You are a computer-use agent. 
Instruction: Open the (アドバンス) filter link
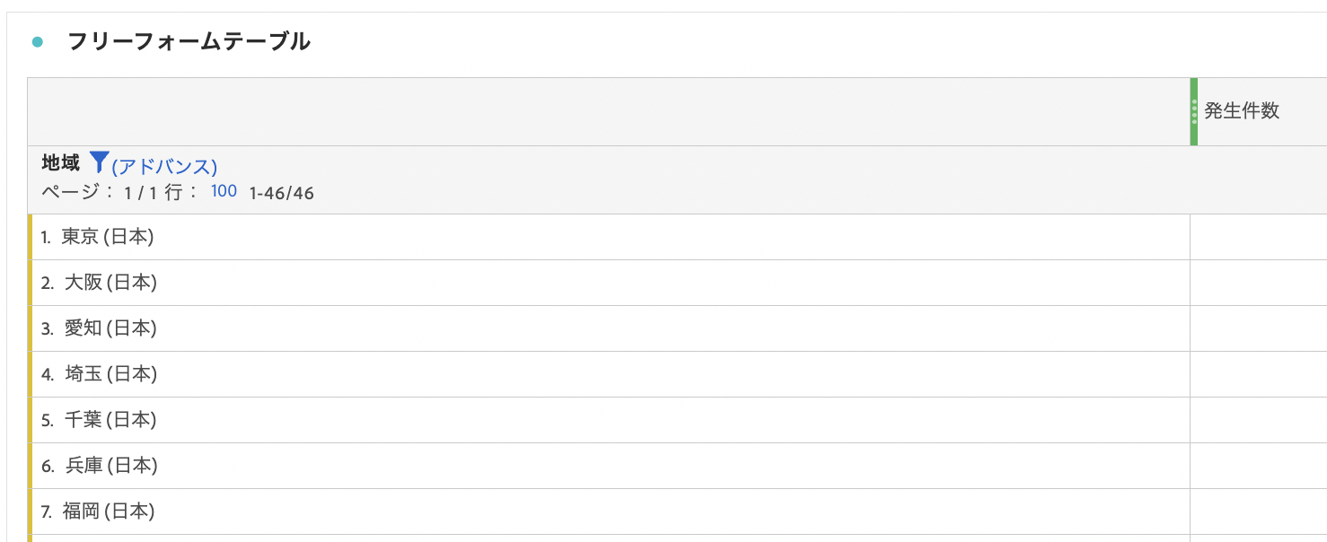(x=164, y=166)
